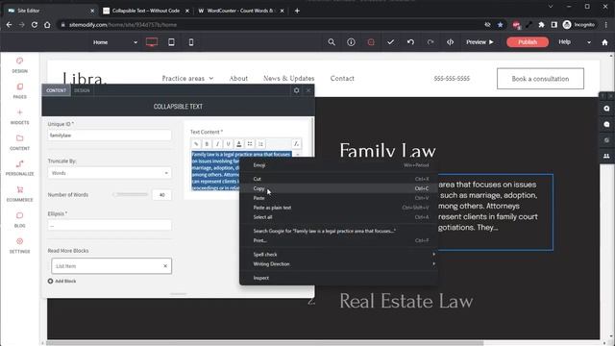Viewport: 615px width, 346px height.
Task: Expand Practice areas menu on site
Action: (x=187, y=79)
